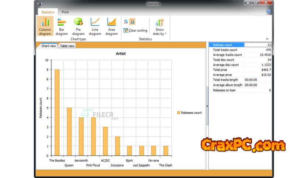Choose the Pie diagram chart type
This screenshot has width=308, height=178.
(78, 26)
